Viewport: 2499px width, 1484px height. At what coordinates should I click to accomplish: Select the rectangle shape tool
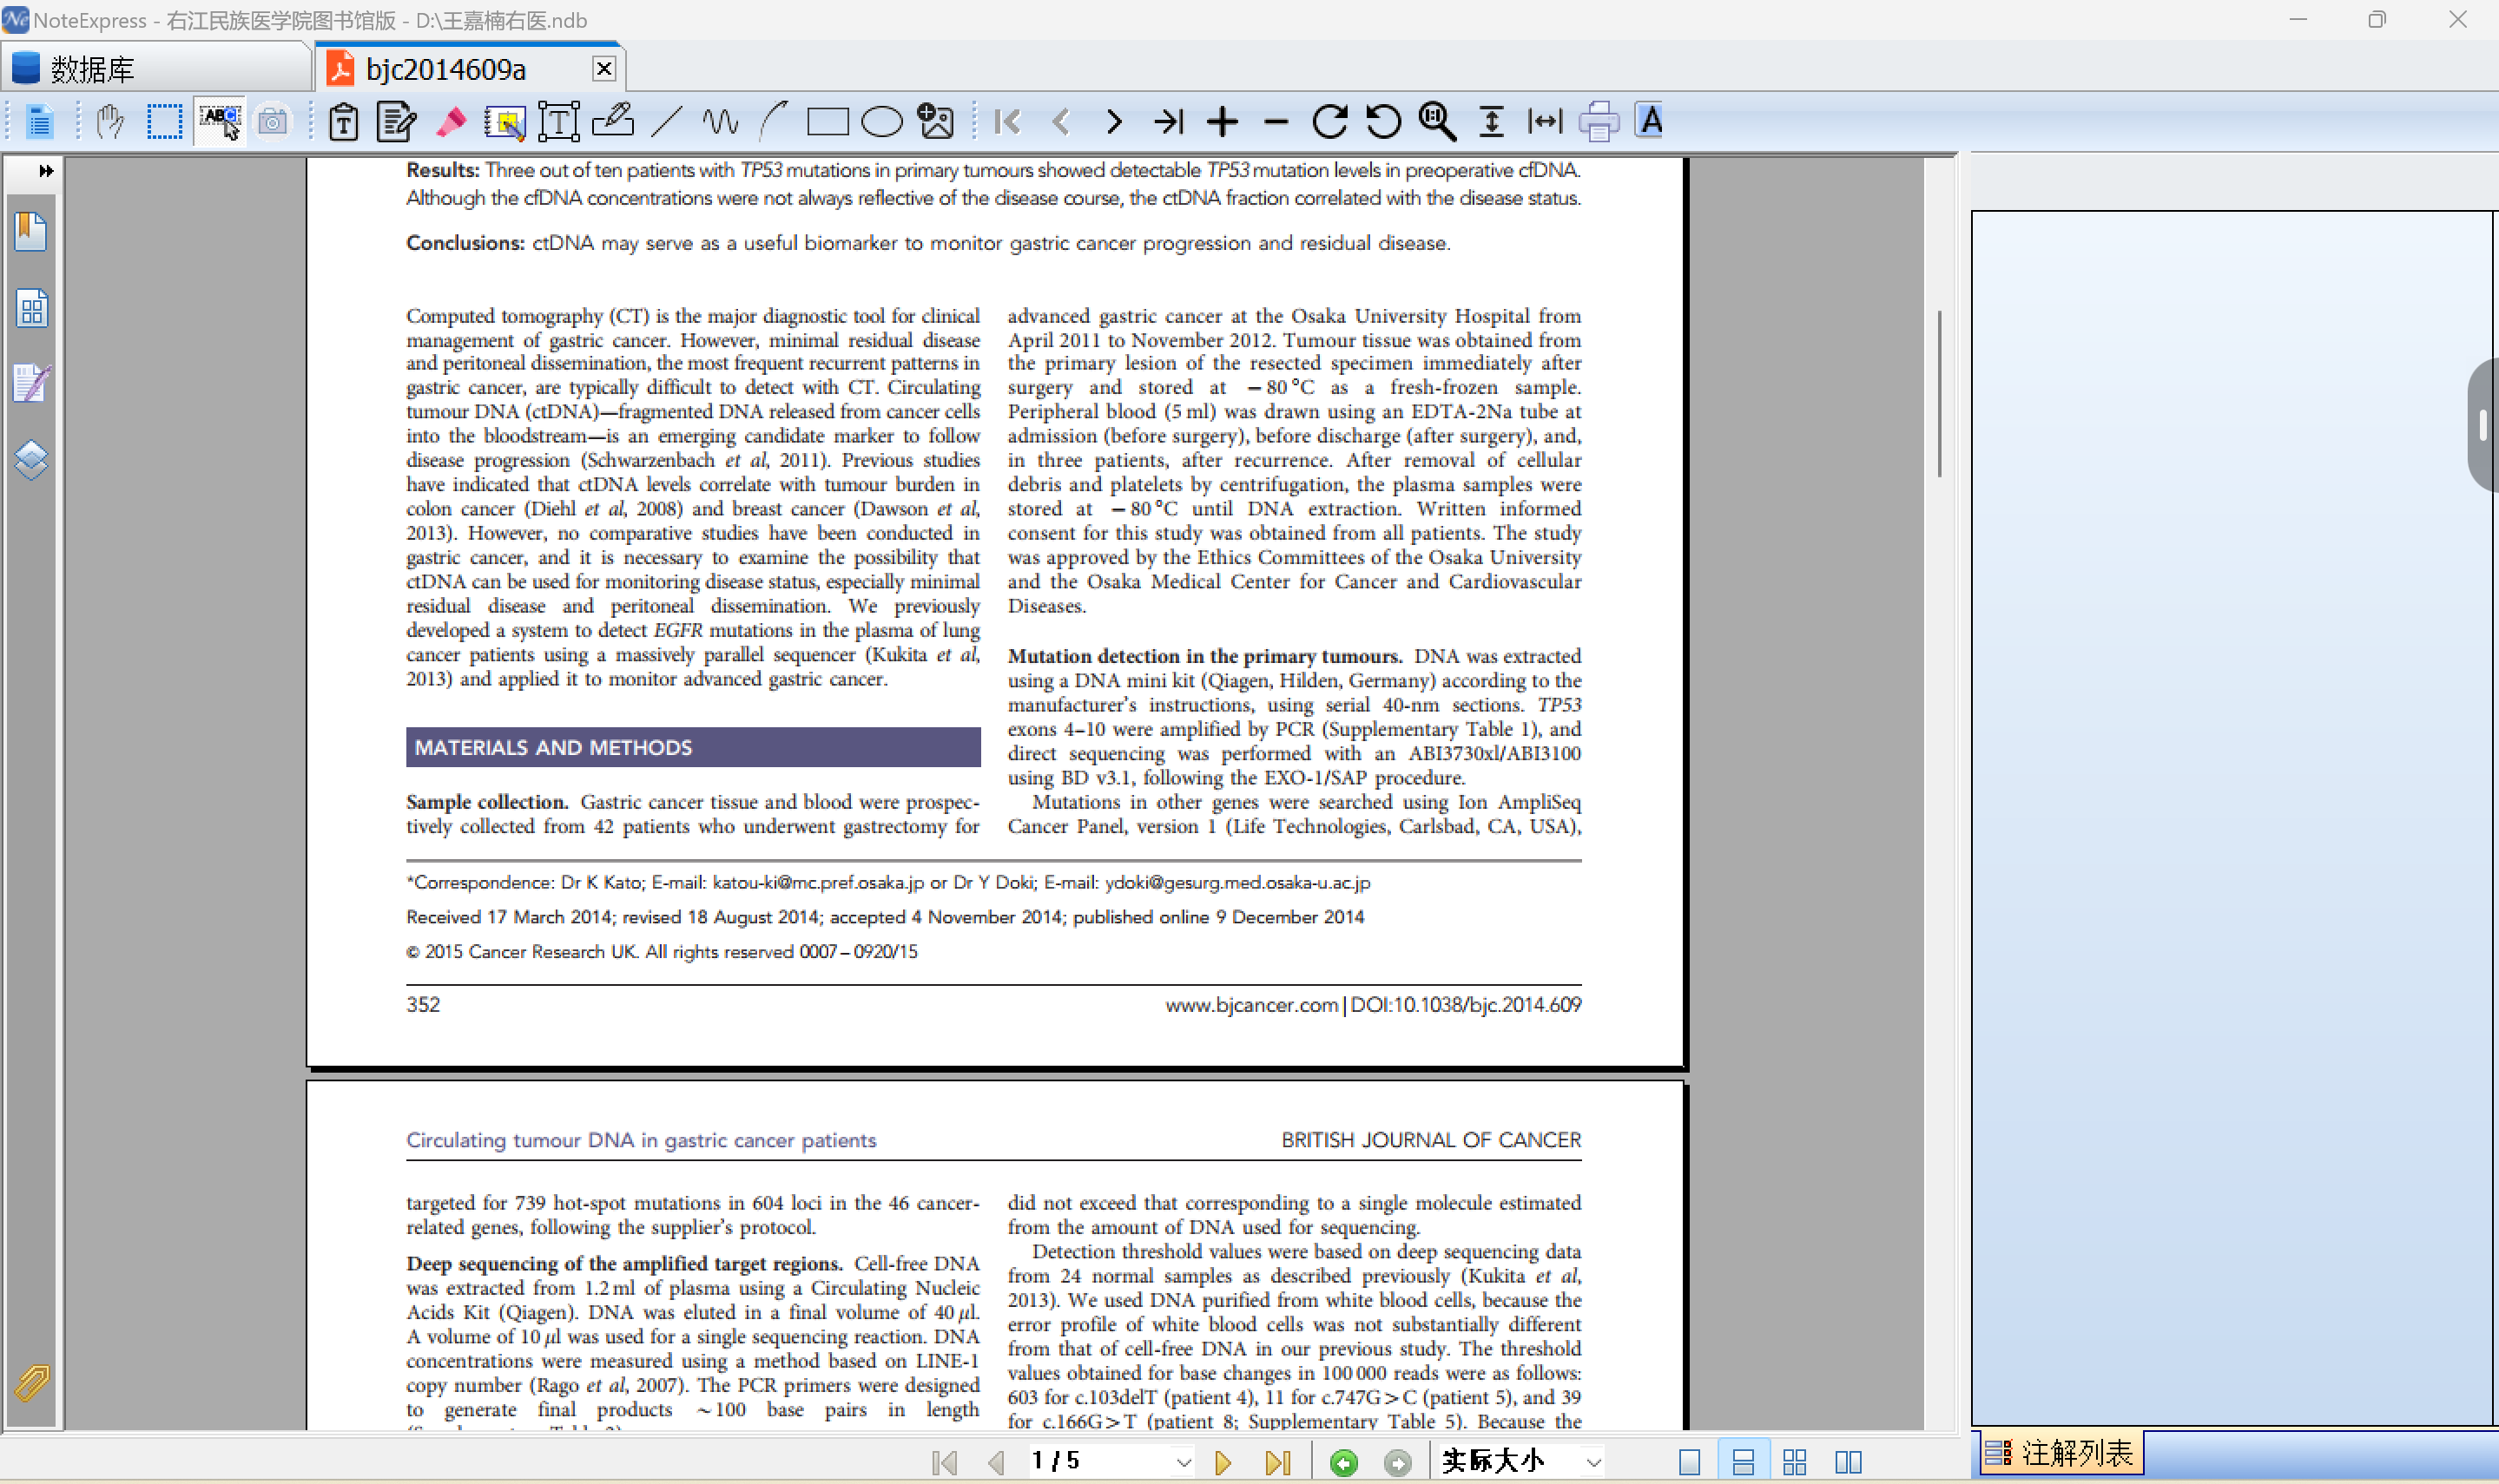[x=828, y=122]
